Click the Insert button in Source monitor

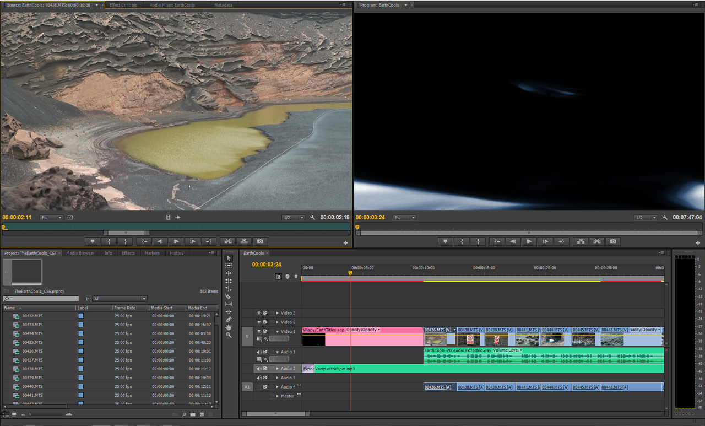coord(227,241)
